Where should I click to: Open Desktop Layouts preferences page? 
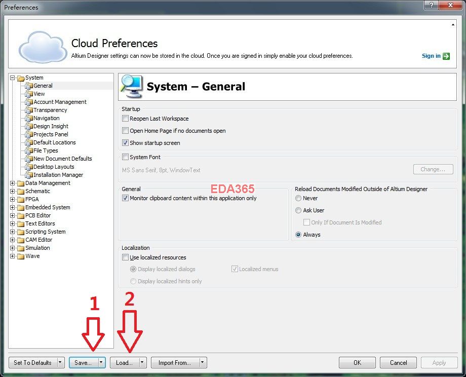[x=54, y=167]
